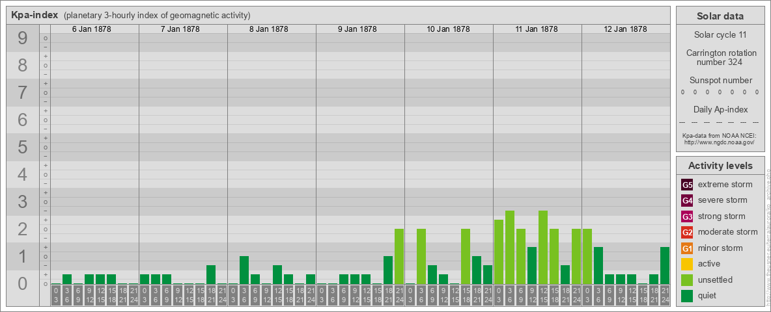The image size is (771, 312).
Task: Click the 12 Jan 0-3h light green bar
Action: pyautogui.click(x=587, y=257)
